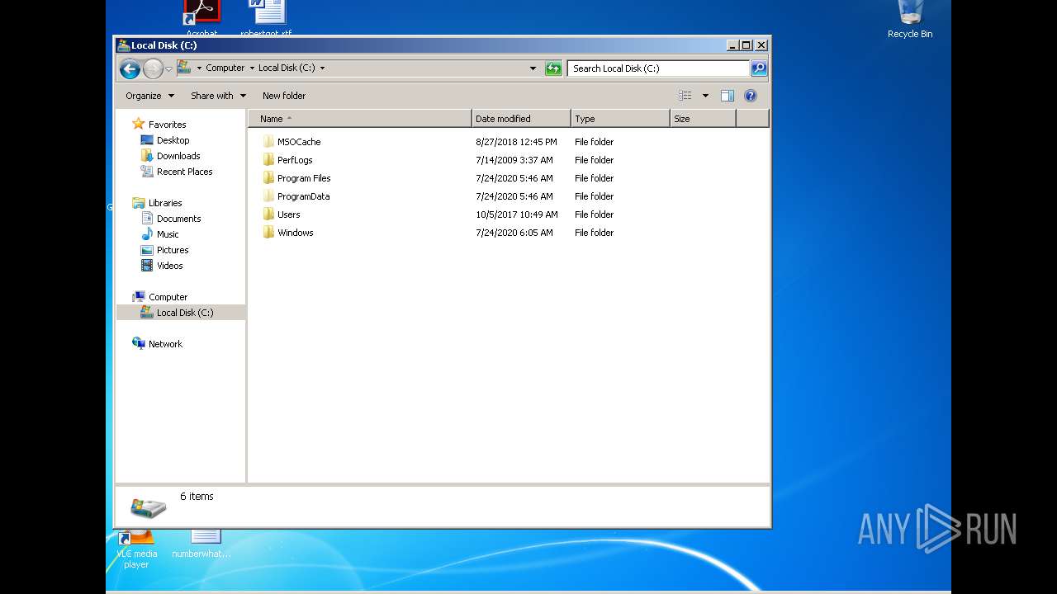Select the numberwhat desktop file
The width and height of the screenshot is (1057, 594).
201,544
